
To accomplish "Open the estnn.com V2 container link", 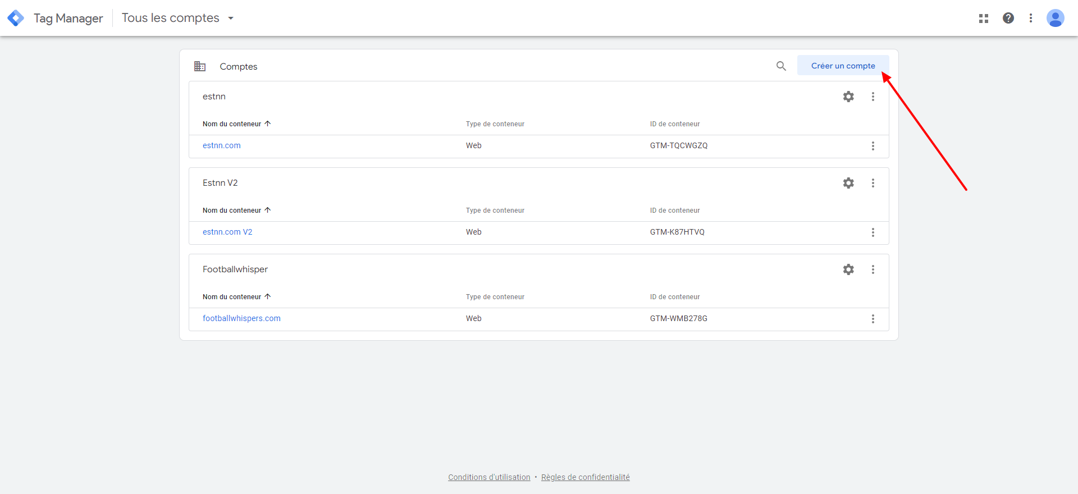I will (x=227, y=232).
